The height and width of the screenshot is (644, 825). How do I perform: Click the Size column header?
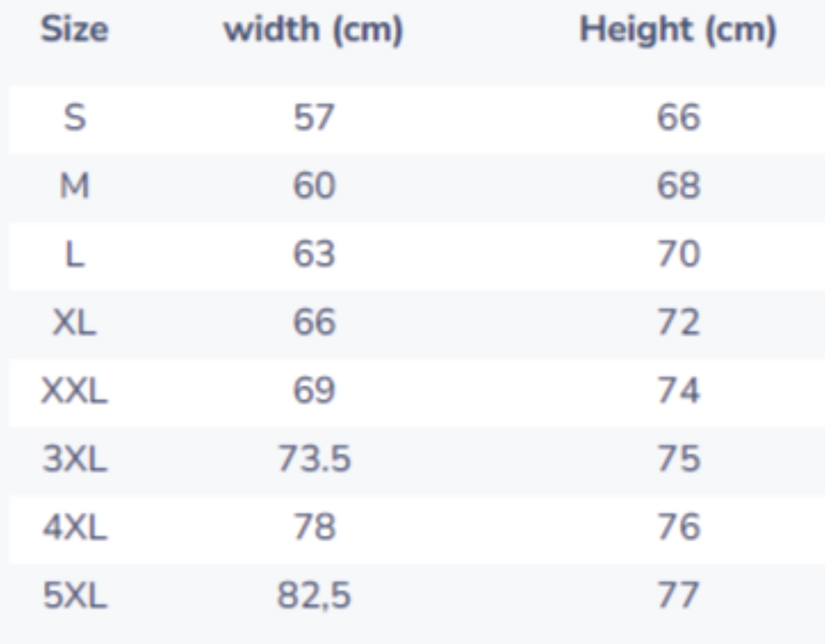point(75,30)
